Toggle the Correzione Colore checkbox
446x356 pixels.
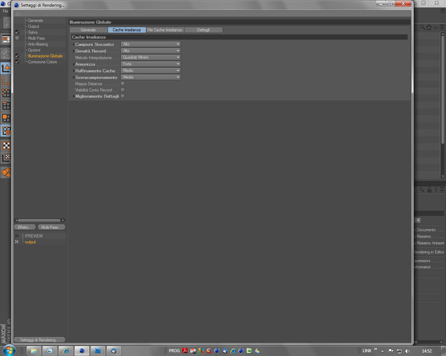pos(17,62)
